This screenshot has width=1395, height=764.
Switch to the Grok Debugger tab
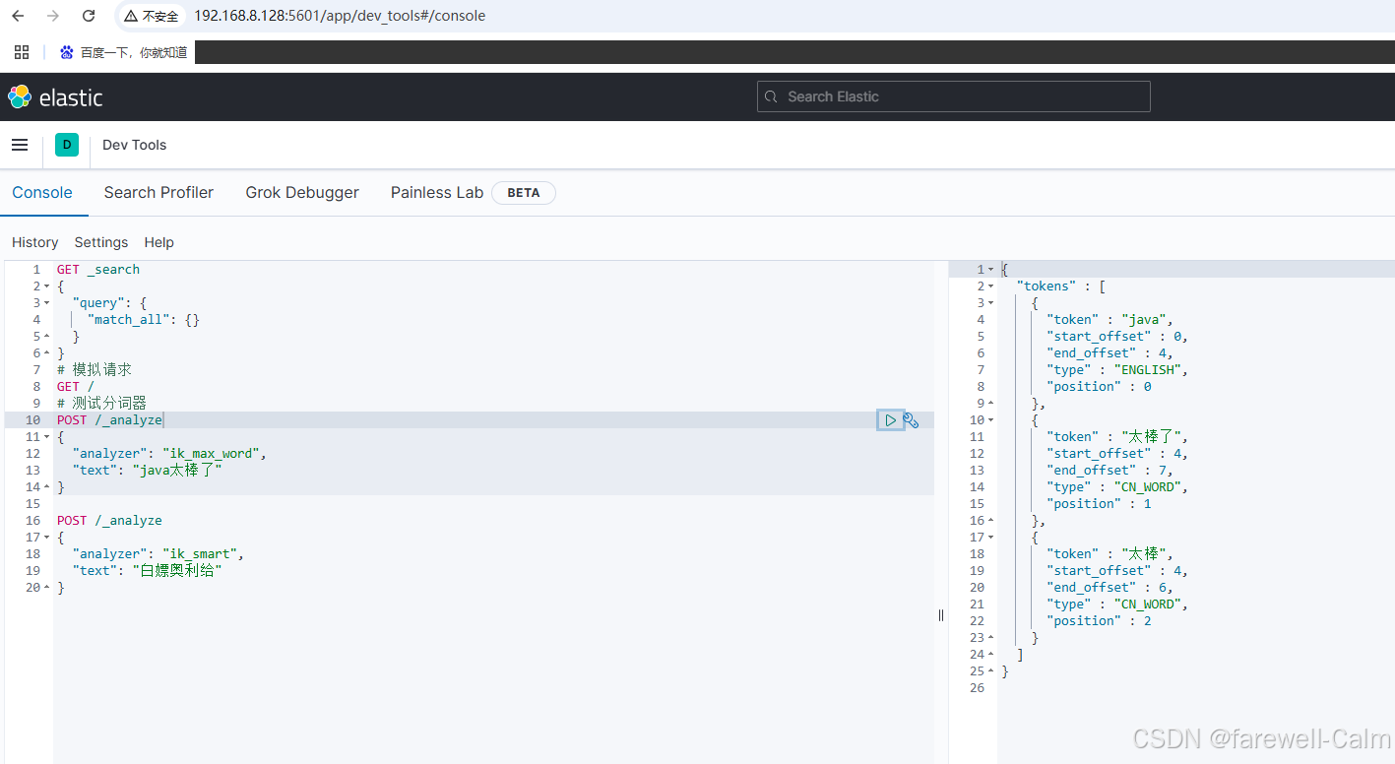(x=302, y=192)
